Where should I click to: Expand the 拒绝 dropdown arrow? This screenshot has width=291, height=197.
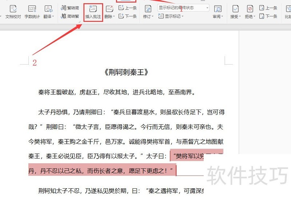[x=254, y=16]
